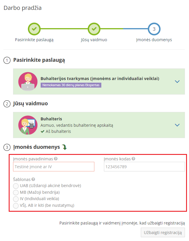Click the checkmark circle above Pasirinkite paslaugą
The width and height of the screenshot is (189, 241).
35,29
